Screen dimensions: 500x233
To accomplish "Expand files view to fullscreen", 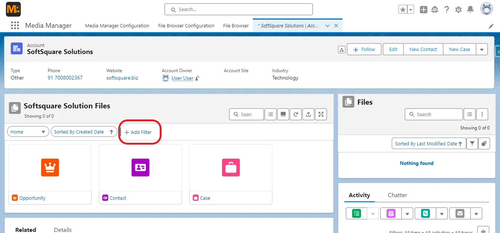I will pos(321,114).
